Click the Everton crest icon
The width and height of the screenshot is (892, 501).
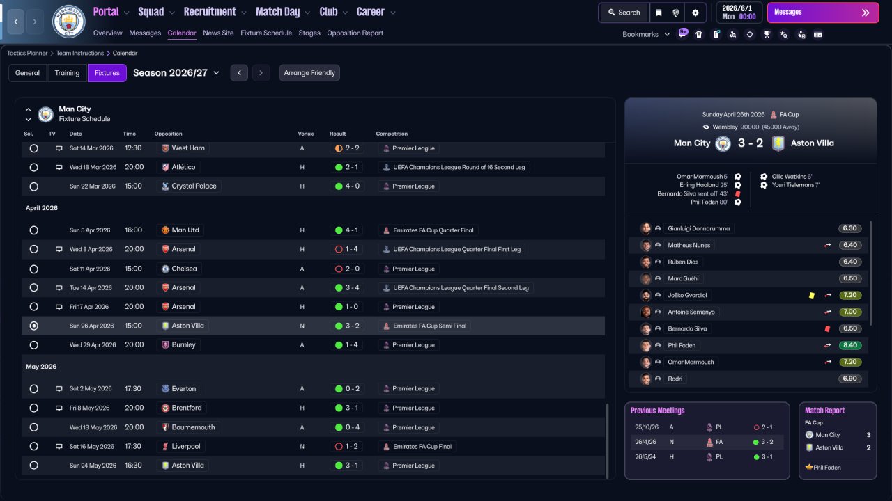click(165, 389)
